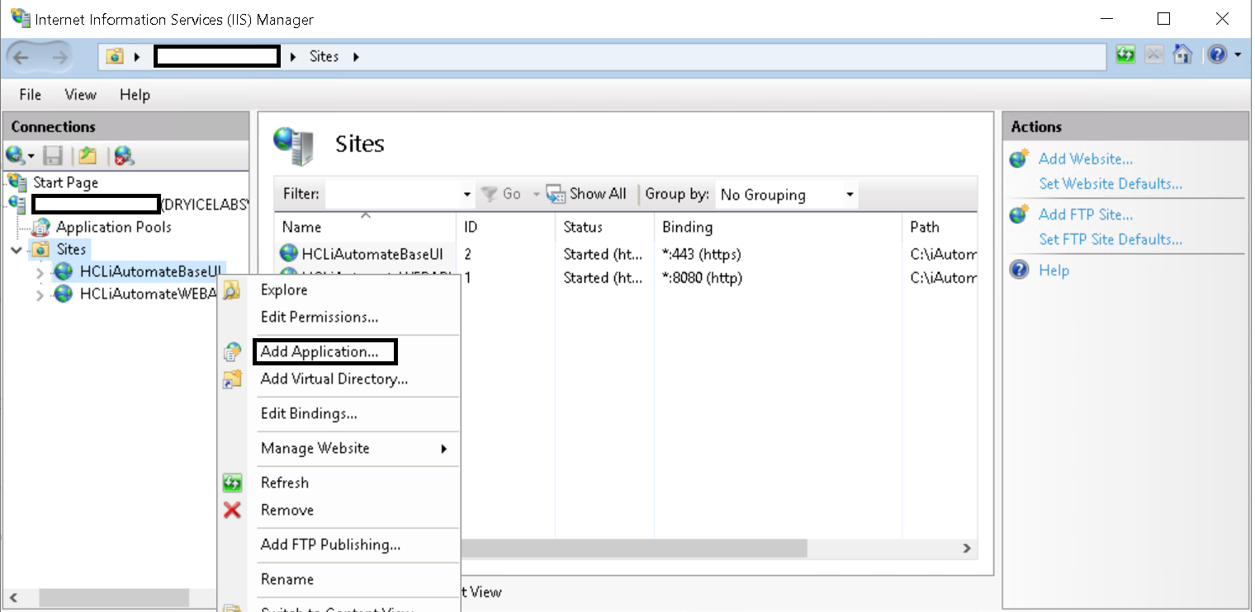Screen dimensions: 1255x612
Task: Click Set FTP Site Defaults link
Action: pos(1110,239)
